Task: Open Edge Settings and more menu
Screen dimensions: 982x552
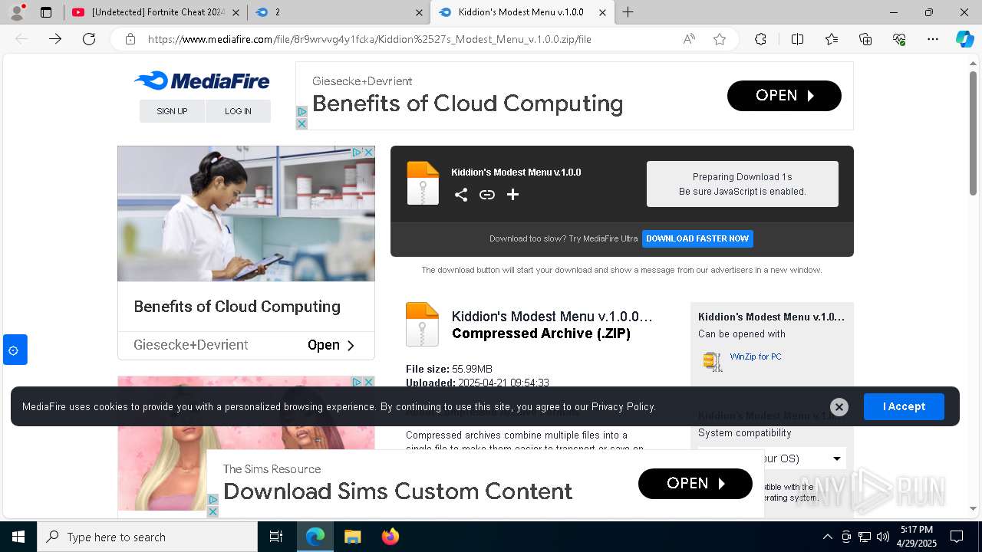Action: [x=933, y=39]
